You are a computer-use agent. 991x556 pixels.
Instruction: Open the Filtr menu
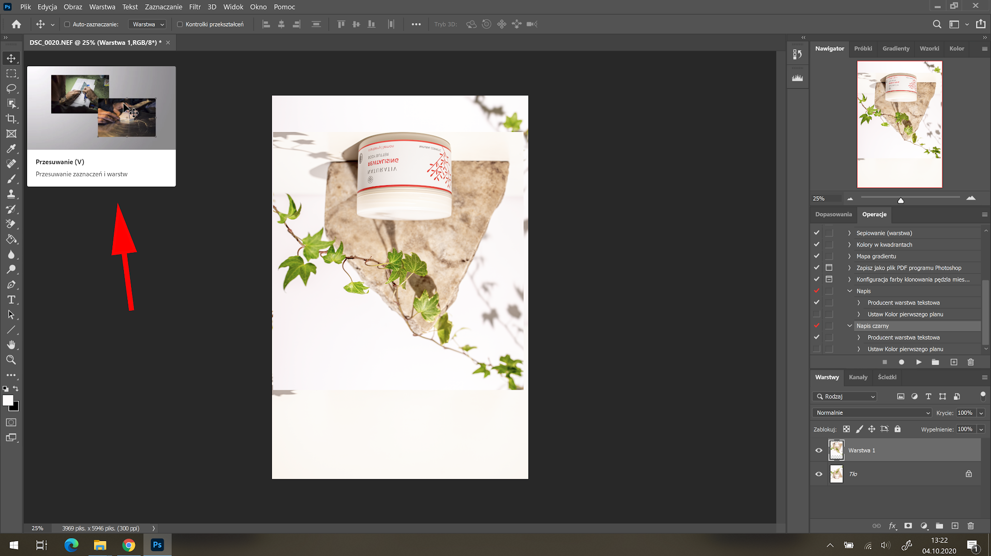tap(195, 7)
